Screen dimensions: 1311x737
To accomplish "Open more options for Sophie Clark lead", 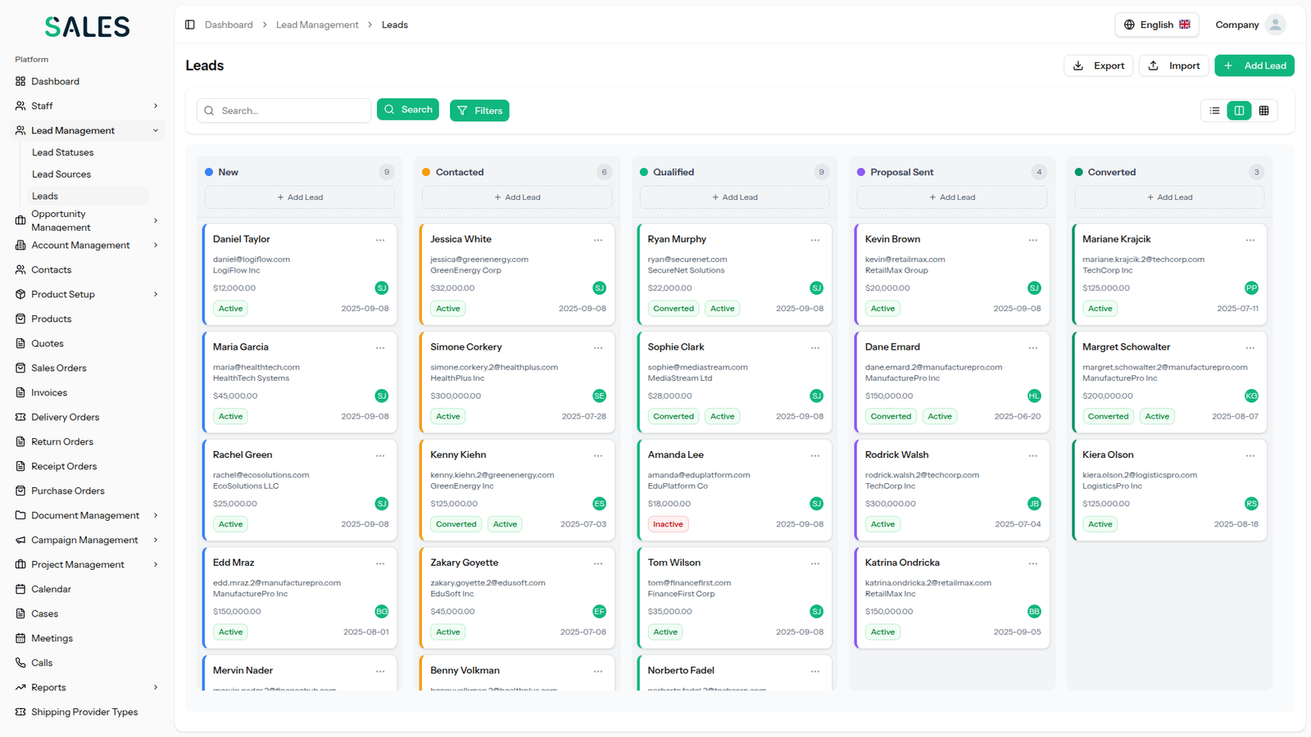I will 815,348.
